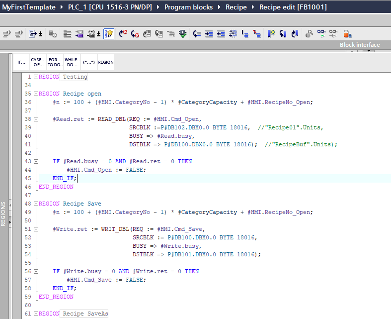Toggle the show favorites toolbar icon
391x319 pixels.
[109, 34]
